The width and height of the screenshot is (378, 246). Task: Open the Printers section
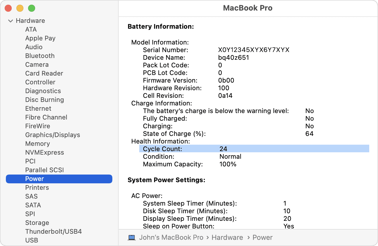click(x=37, y=187)
